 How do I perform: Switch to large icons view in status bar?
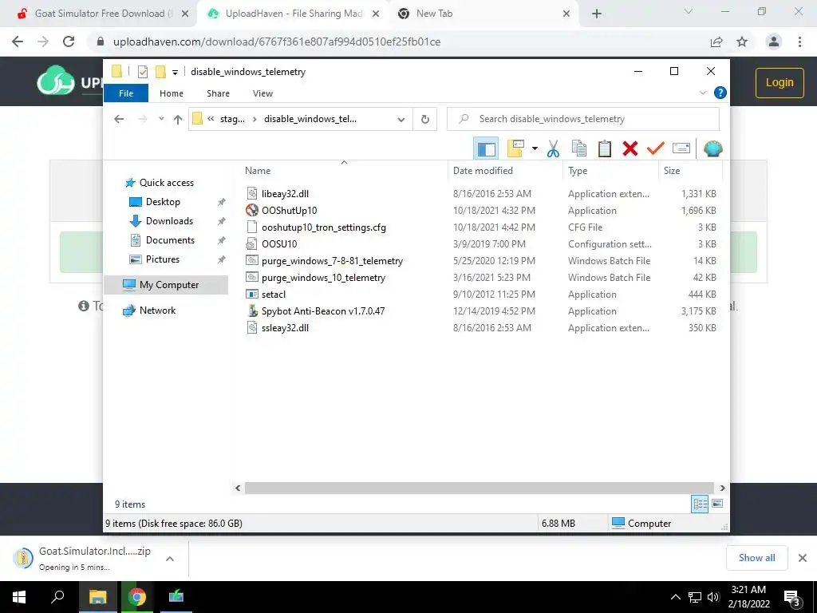717,504
